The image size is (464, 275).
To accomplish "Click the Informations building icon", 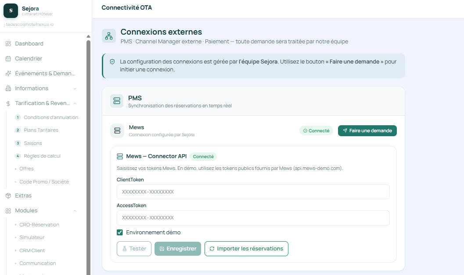I will (x=8, y=88).
